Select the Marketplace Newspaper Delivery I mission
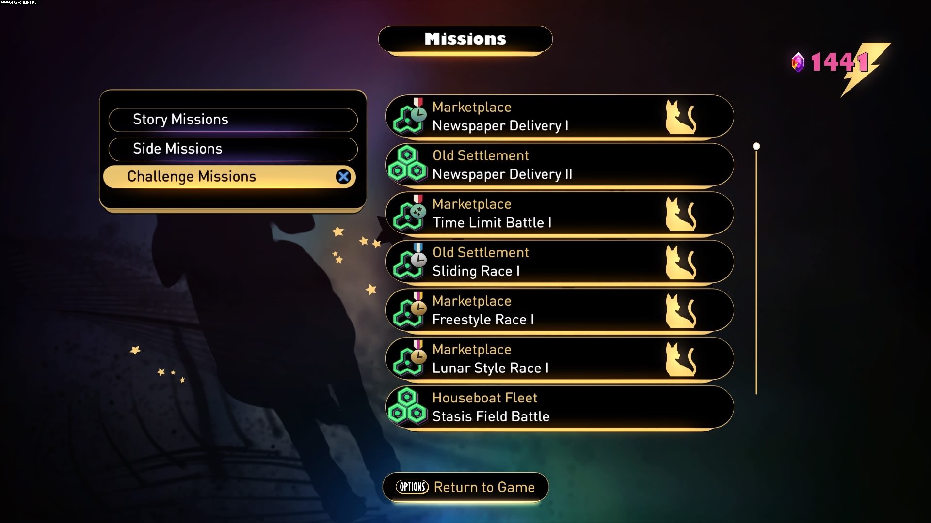This screenshot has width=931, height=523. 560,116
